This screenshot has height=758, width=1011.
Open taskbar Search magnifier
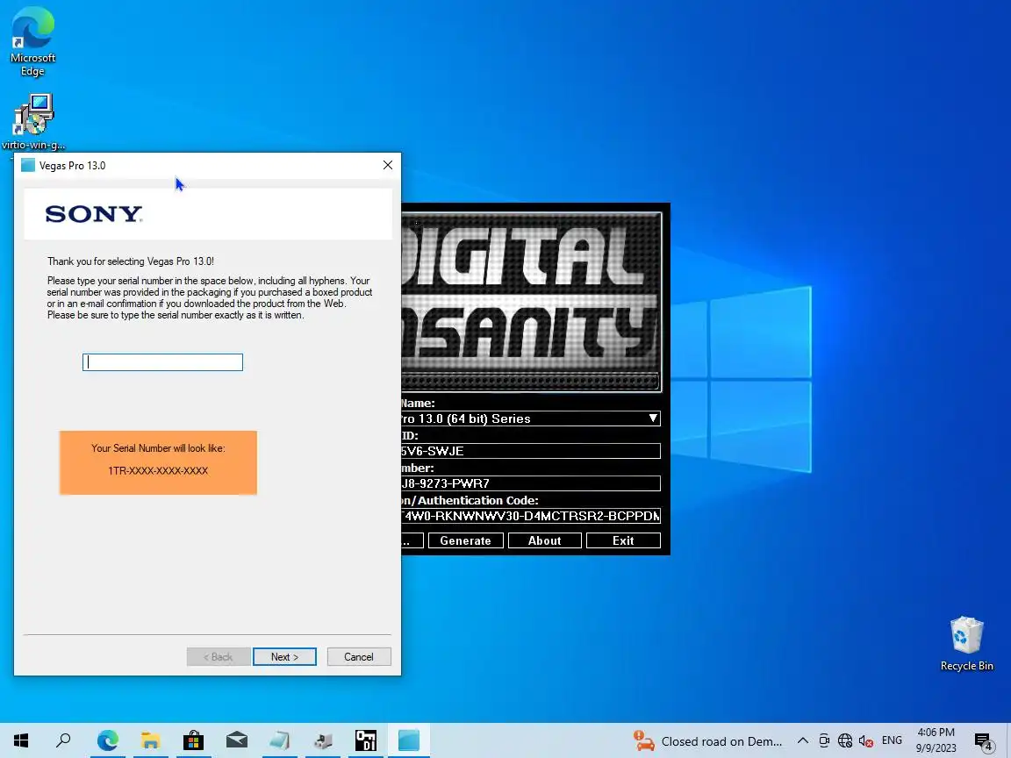pyautogui.click(x=63, y=740)
